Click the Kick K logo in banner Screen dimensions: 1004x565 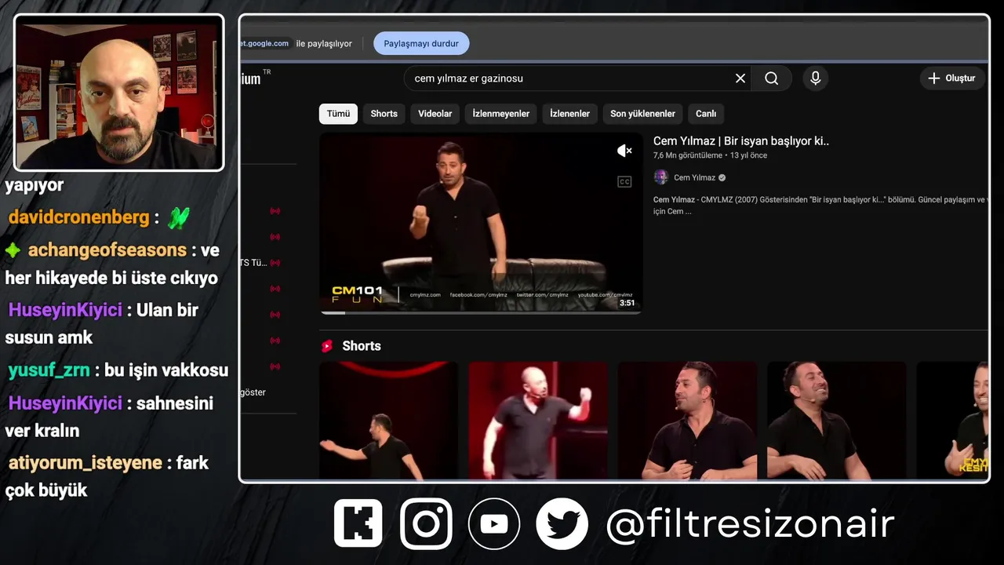pyautogui.click(x=358, y=523)
